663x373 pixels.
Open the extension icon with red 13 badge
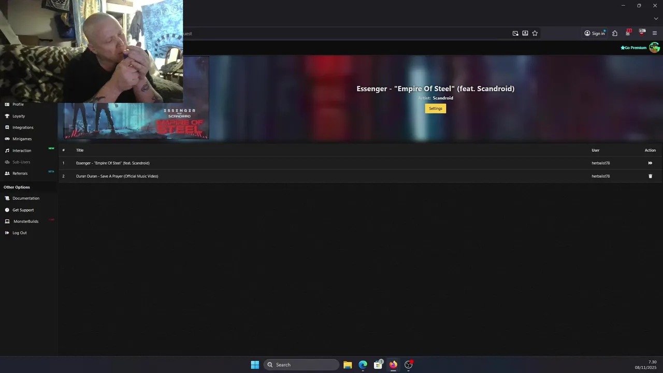(x=628, y=33)
